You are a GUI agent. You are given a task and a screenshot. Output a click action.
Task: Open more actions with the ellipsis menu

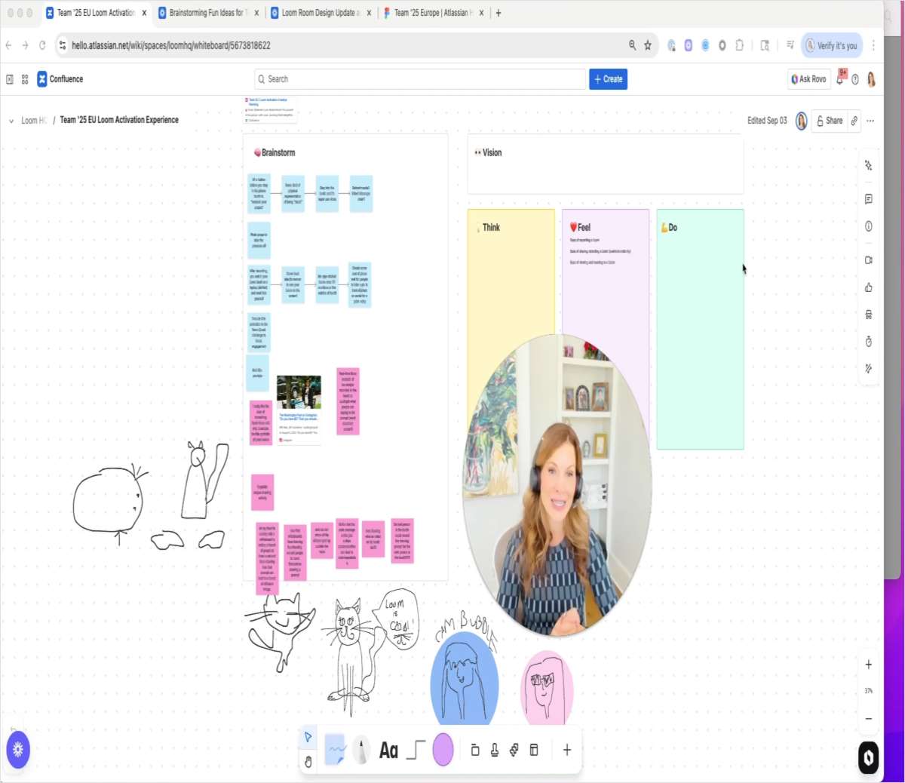tap(870, 120)
